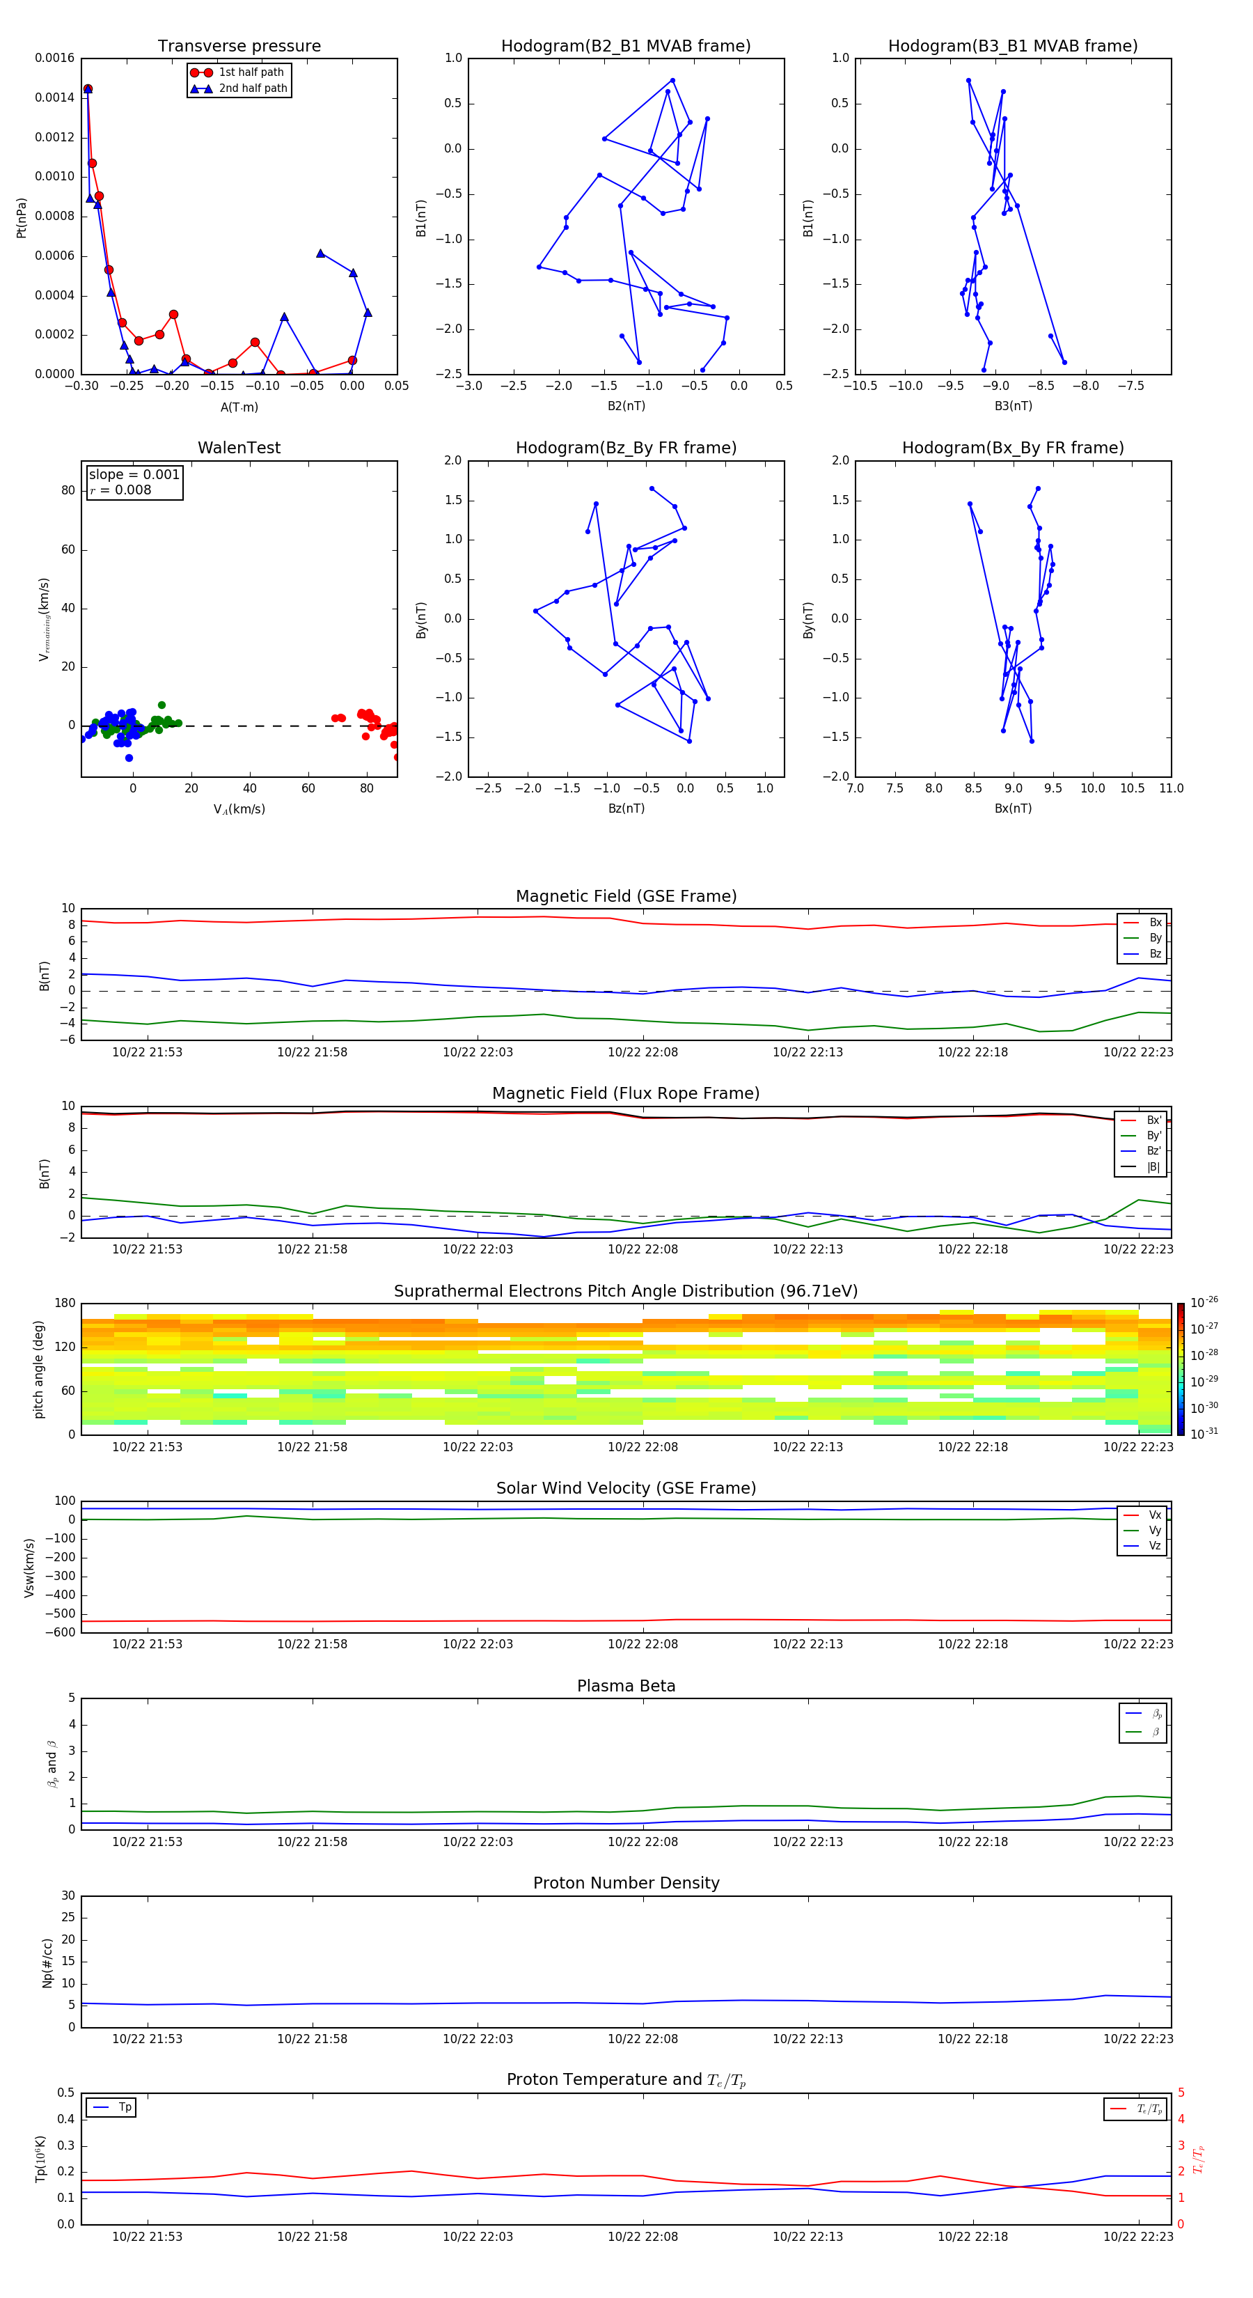Click the right 'Te/Tp' red axis label
Image resolution: width=1253 pixels, height=2298 pixels.
1199,2159
